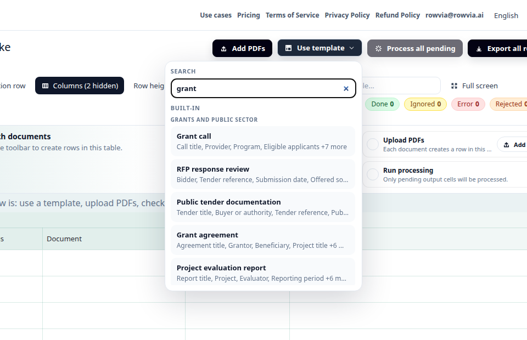The height and width of the screenshot is (340, 527).
Task: Click the template grid icon on Use template
Action: click(288, 48)
